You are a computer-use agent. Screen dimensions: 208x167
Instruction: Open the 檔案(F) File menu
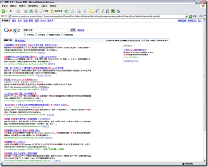pyautogui.click(x=5, y=6)
